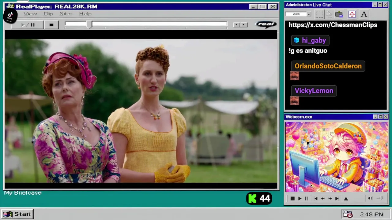392x220 pixels.
Task: Stop RealPlayer playback with square button
Action: pyautogui.click(x=51, y=25)
